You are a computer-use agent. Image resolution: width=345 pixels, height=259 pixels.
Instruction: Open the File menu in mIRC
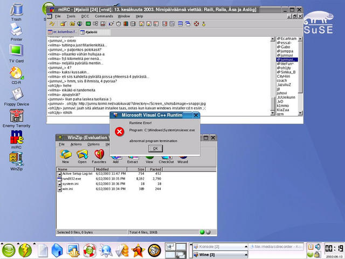58,16
